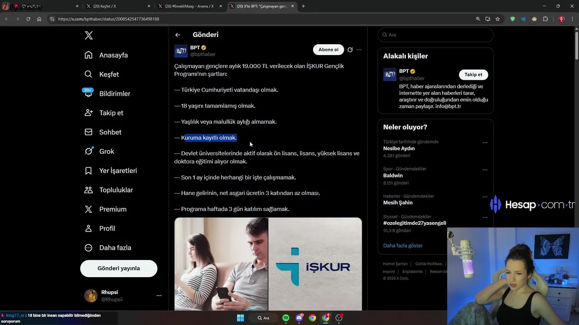Image resolution: width=579 pixels, height=325 pixels.
Task: Click Takip et button in Alakalı kişiler
Action: click(473, 74)
